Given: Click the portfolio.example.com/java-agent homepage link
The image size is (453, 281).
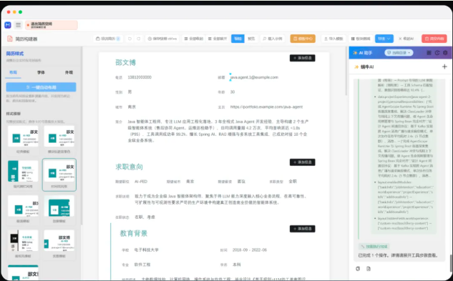Looking at the screenshot, I should pyautogui.click(x=266, y=107).
